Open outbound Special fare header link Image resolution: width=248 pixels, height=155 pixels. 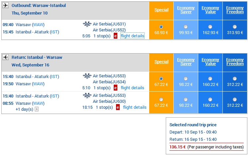pos(161,10)
